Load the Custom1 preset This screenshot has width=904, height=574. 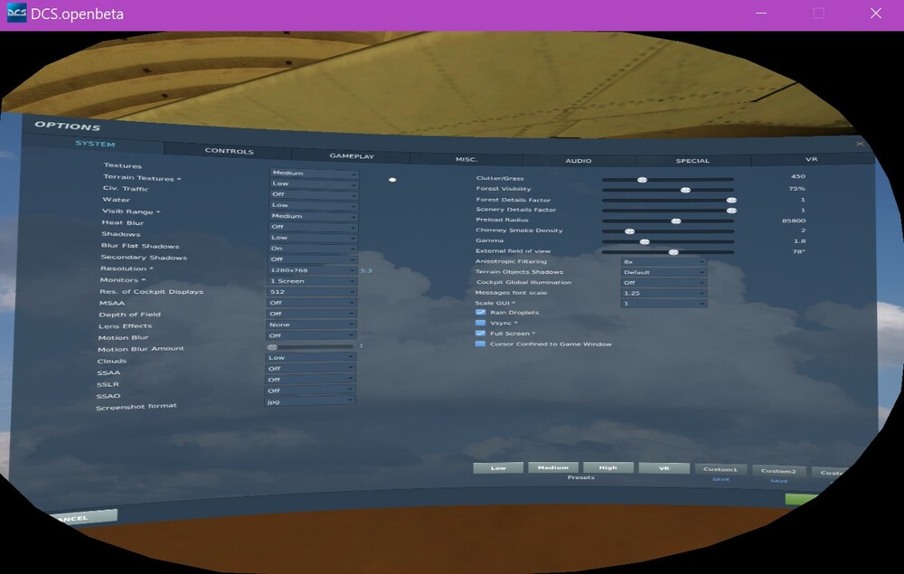[720, 470]
